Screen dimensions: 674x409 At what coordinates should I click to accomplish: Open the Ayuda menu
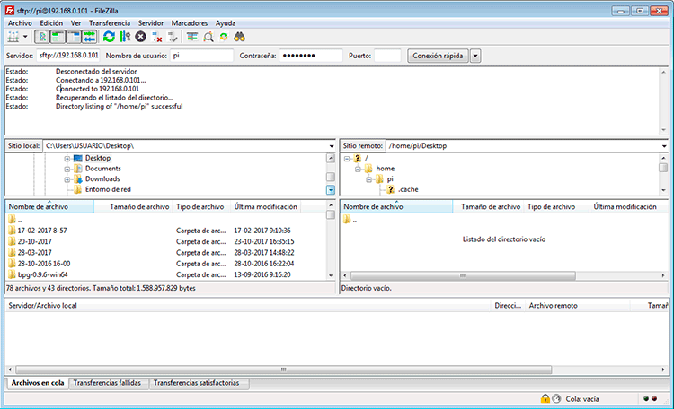(226, 23)
